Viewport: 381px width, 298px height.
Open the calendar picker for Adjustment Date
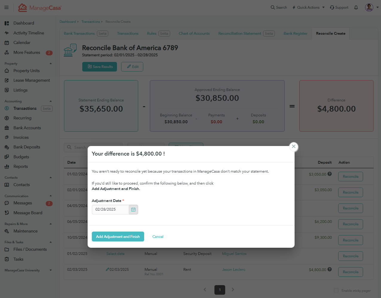133,209
